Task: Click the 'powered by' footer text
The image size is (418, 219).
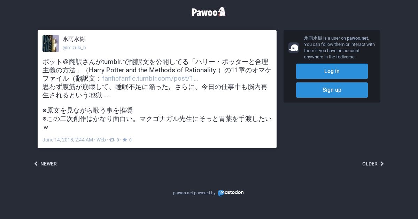Action: 205,193
